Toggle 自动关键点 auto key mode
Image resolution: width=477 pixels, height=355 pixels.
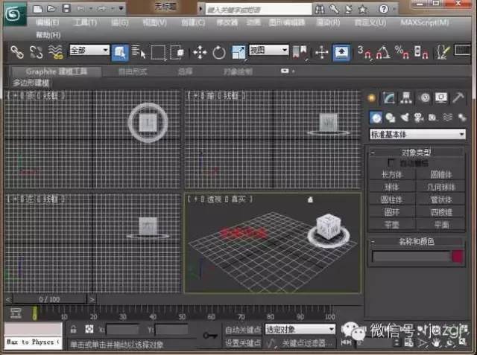[242, 329]
